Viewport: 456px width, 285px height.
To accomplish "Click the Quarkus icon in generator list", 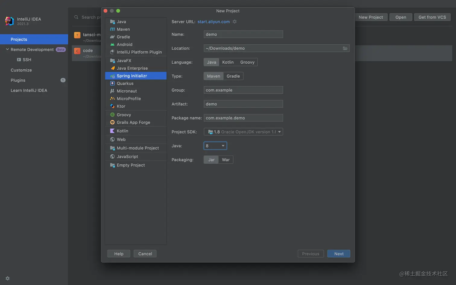I will pos(112,84).
